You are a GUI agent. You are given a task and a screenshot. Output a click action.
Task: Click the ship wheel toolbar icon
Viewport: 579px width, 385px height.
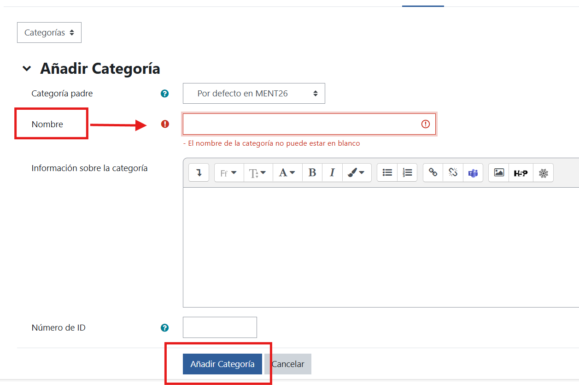pyautogui.click(x=544, y=173)
